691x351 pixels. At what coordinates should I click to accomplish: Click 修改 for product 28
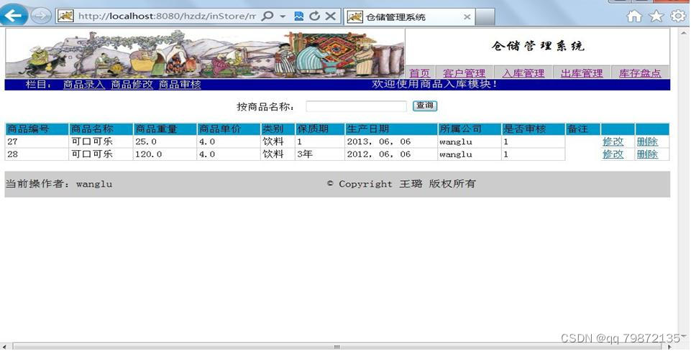(x=613, y=154)
